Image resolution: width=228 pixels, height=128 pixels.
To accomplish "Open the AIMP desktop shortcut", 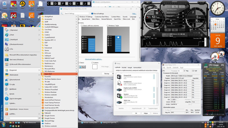I will [23, 5].
